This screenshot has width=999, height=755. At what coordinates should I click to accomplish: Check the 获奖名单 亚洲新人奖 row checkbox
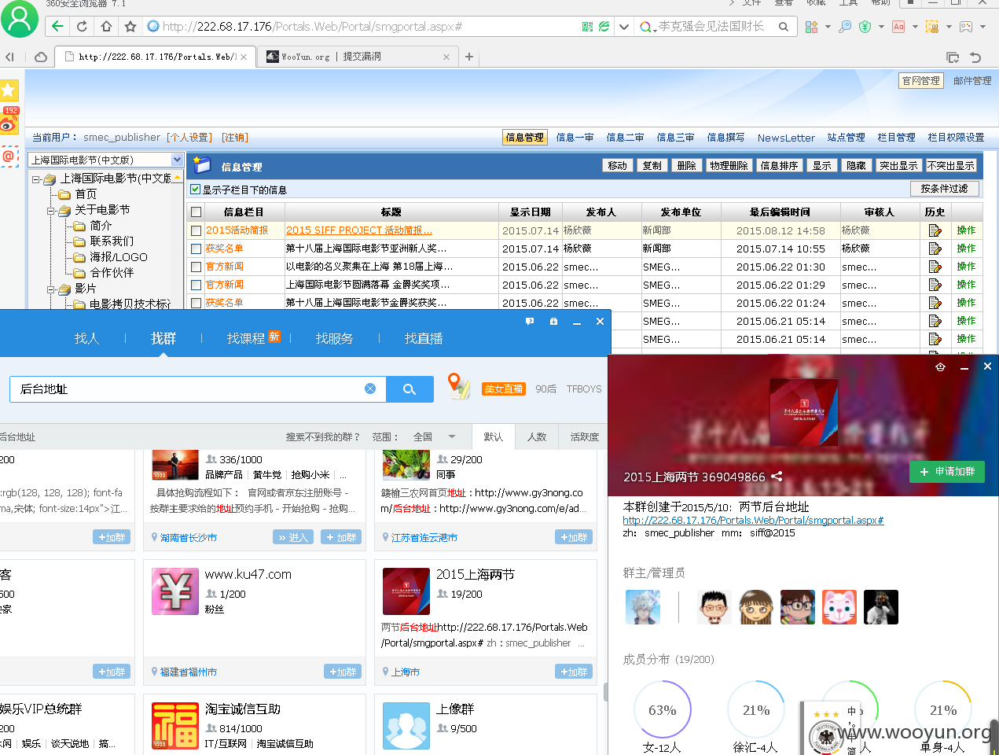(x=196, y=249)
